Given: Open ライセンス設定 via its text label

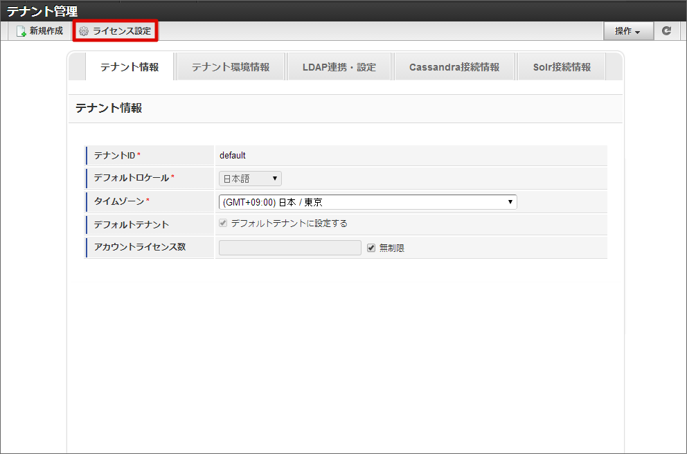Looking at the screenshot, I should coord(122,31).
